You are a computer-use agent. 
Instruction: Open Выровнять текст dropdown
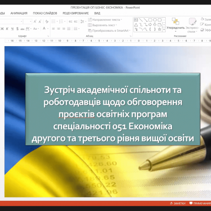point(102,25)
